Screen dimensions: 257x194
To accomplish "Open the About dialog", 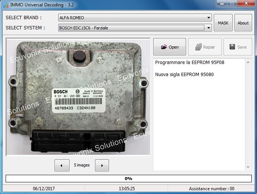I will [x=243, y=23].
